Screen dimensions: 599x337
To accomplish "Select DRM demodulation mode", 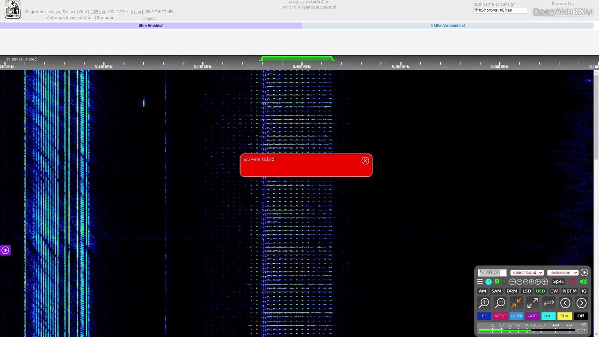I will click(x=511, y=291).
